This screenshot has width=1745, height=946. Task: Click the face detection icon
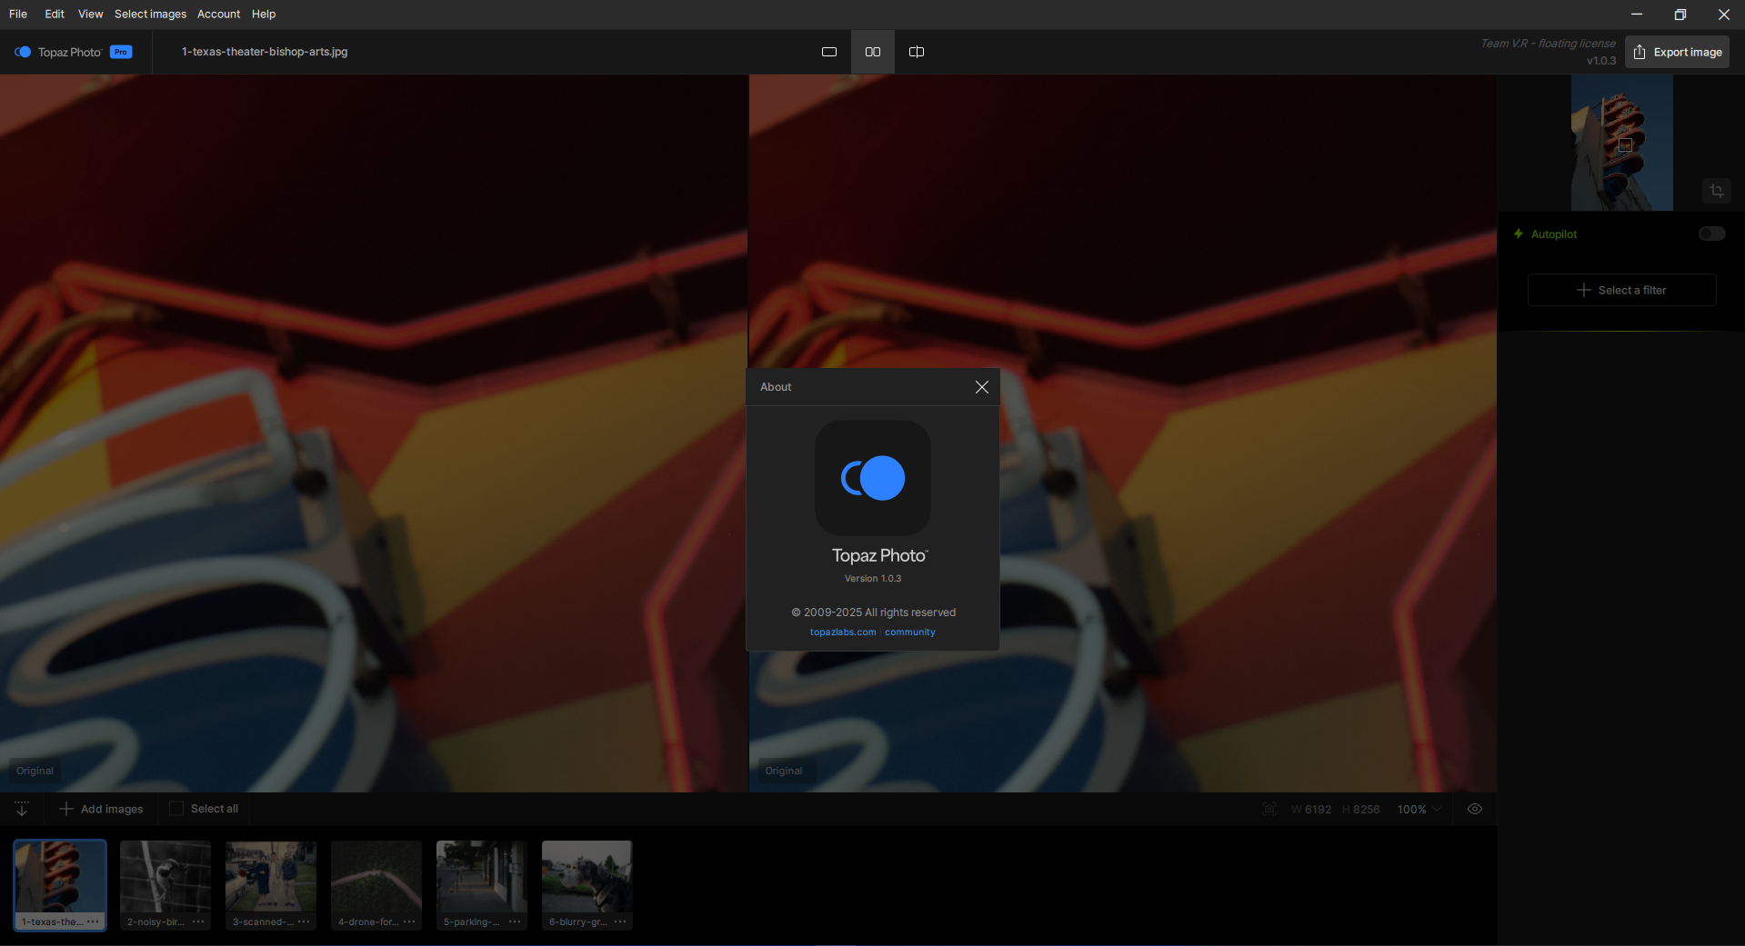[1269, 809]
